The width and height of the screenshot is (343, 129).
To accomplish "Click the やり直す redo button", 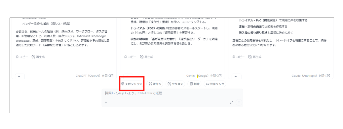I will click(175, 84).
